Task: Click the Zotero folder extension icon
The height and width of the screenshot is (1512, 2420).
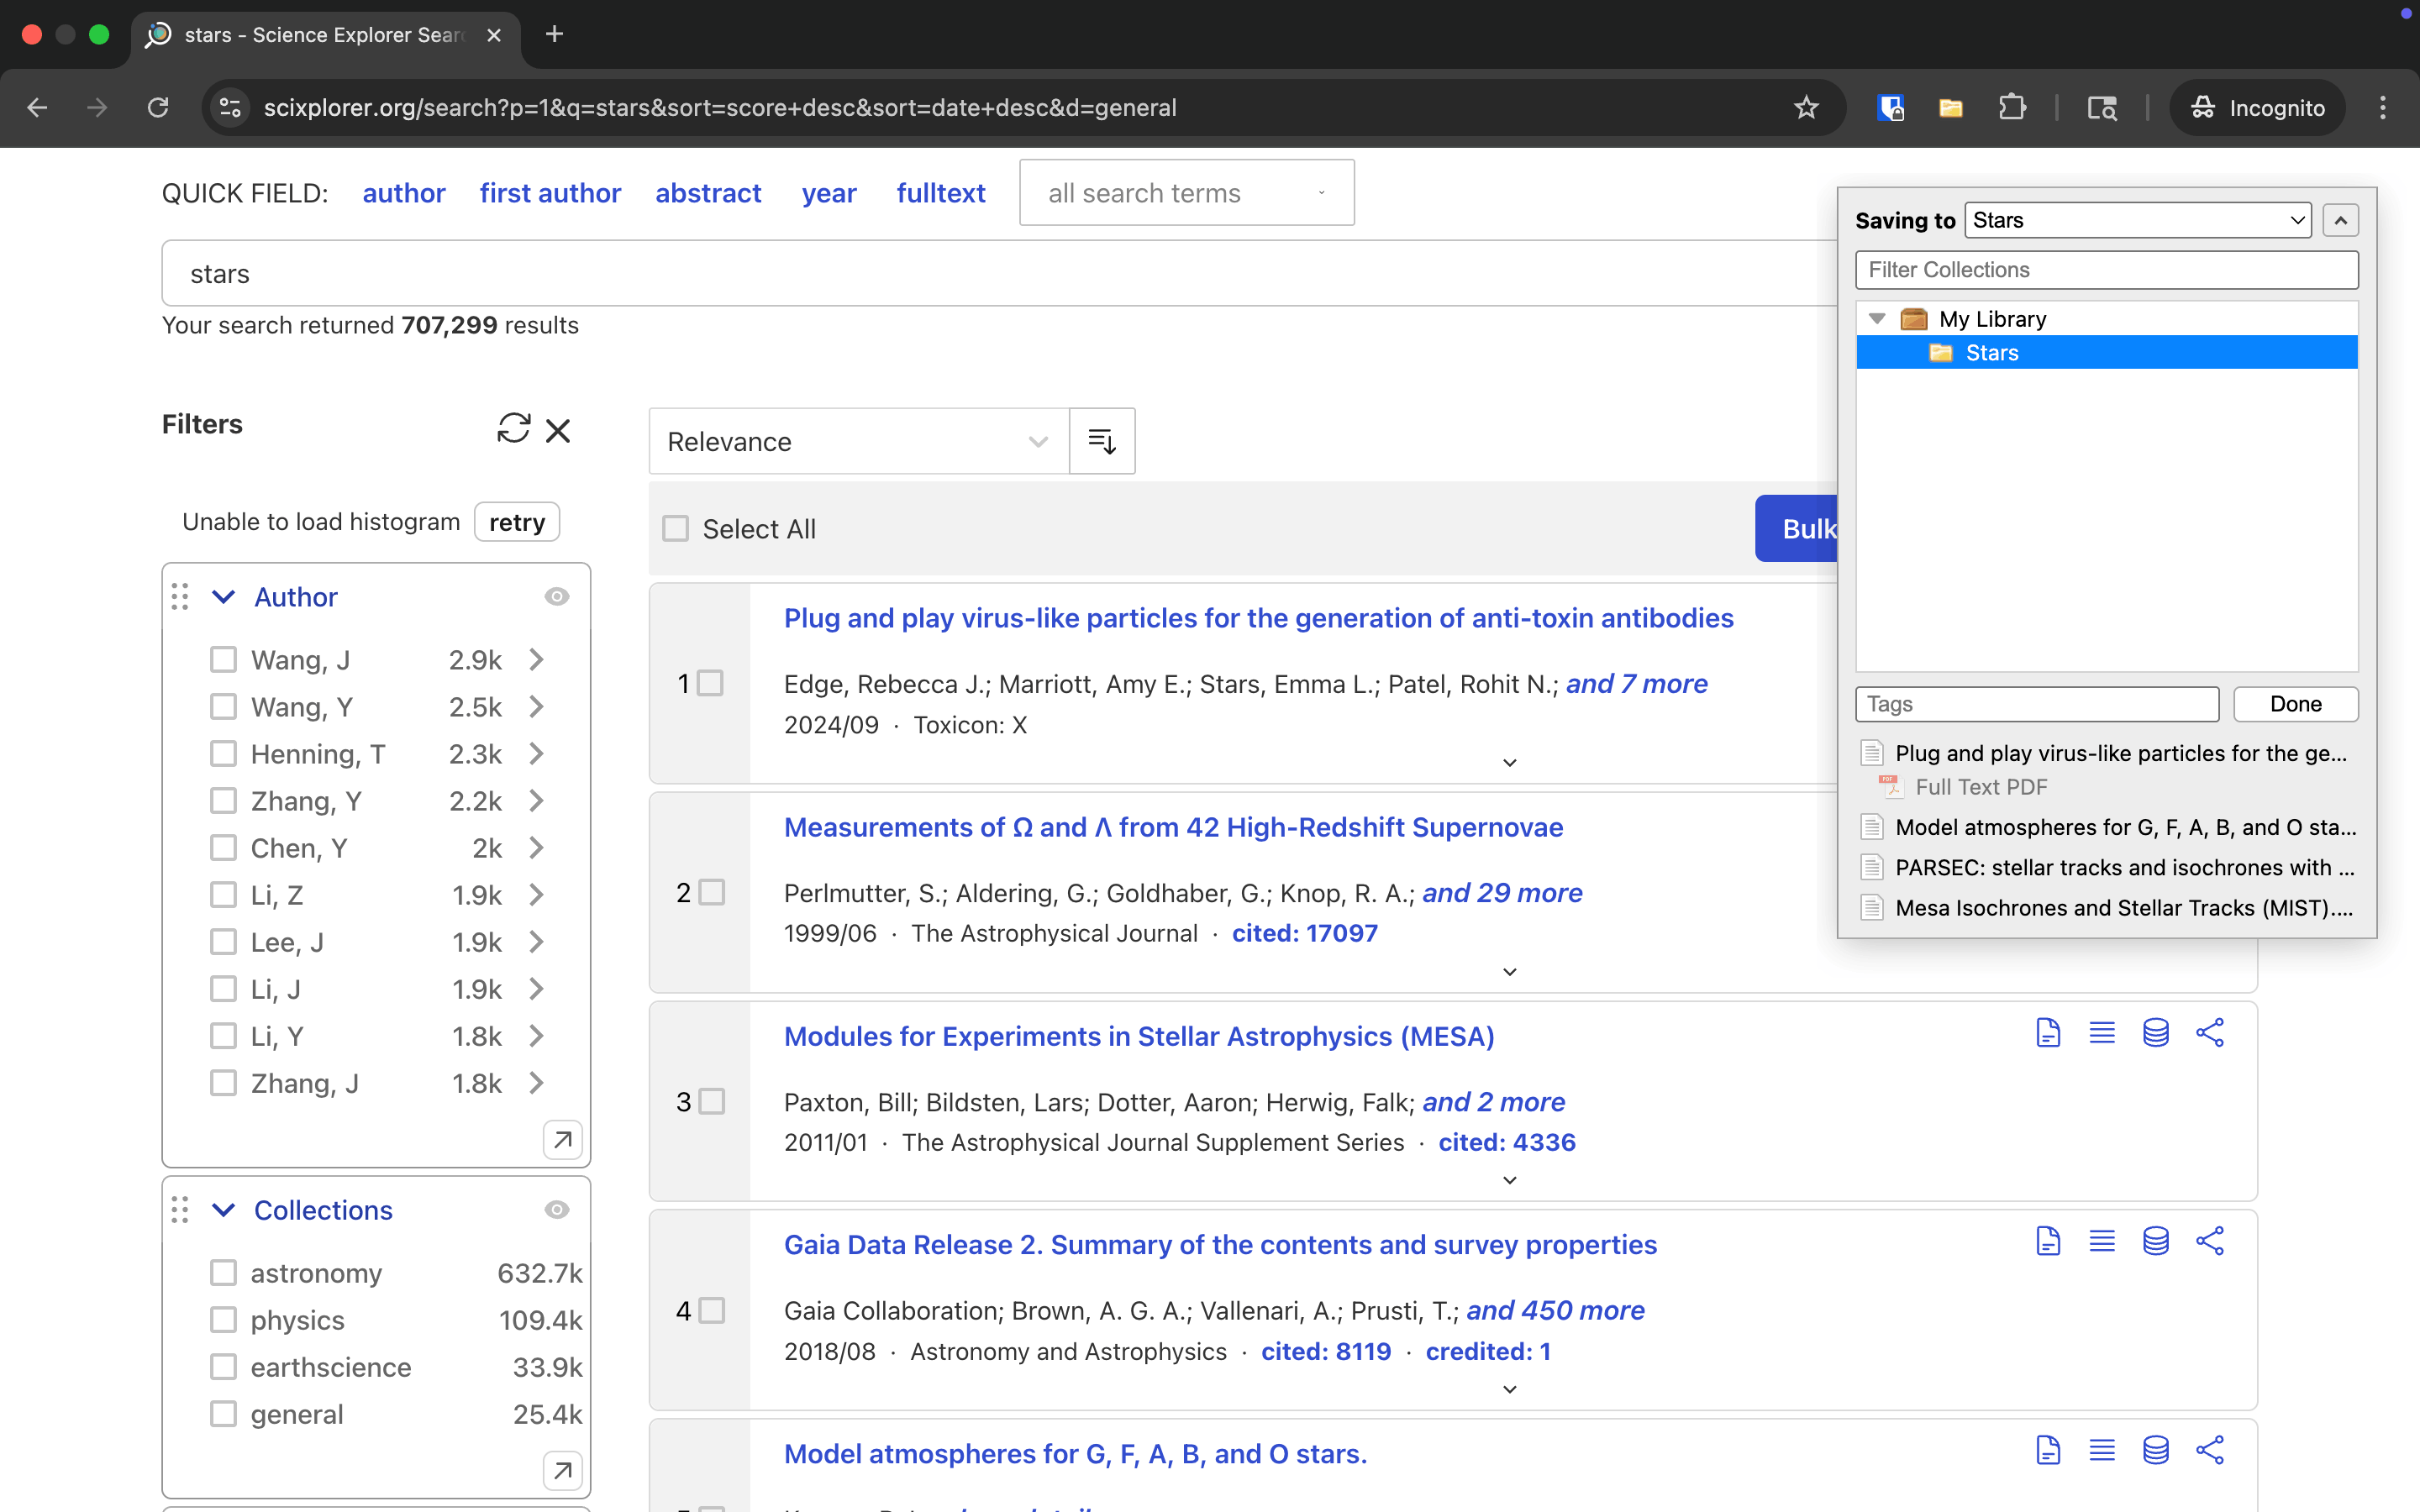Action: tap(1950, 108)
